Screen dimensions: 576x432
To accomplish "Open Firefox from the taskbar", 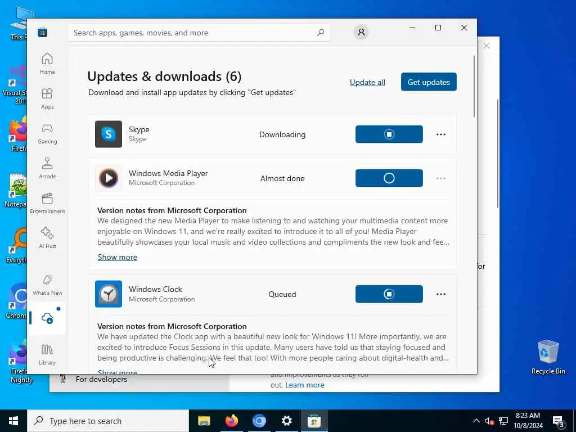I will click(231, 421).
